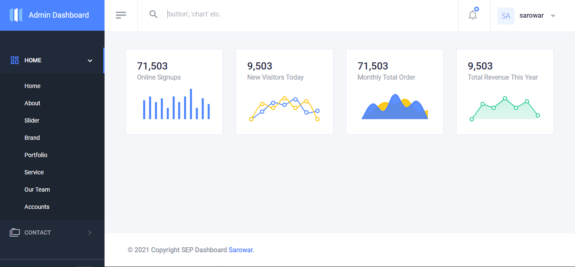Collapse the HOME section chevron

(90, 61)
